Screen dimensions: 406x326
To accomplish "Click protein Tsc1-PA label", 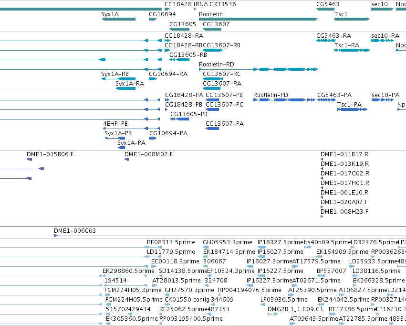I will click(349, 105).
